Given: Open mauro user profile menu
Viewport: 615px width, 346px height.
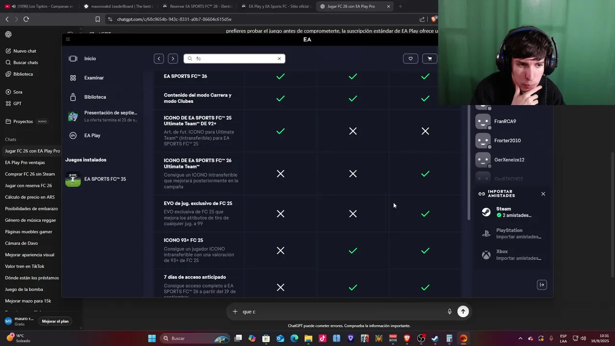Looking at the screenshot, I should 19,321.
